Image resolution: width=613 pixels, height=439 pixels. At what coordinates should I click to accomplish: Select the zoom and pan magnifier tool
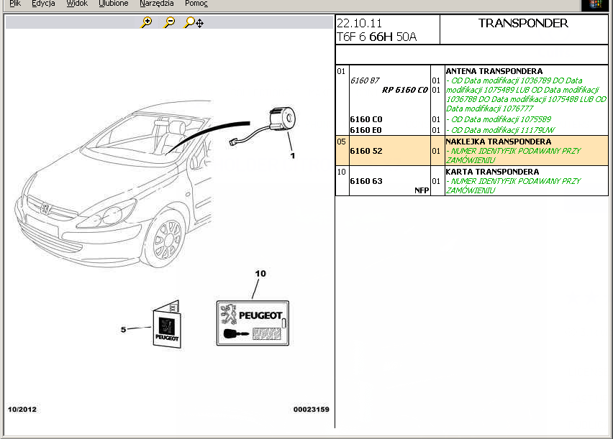[x=193, y=23]
